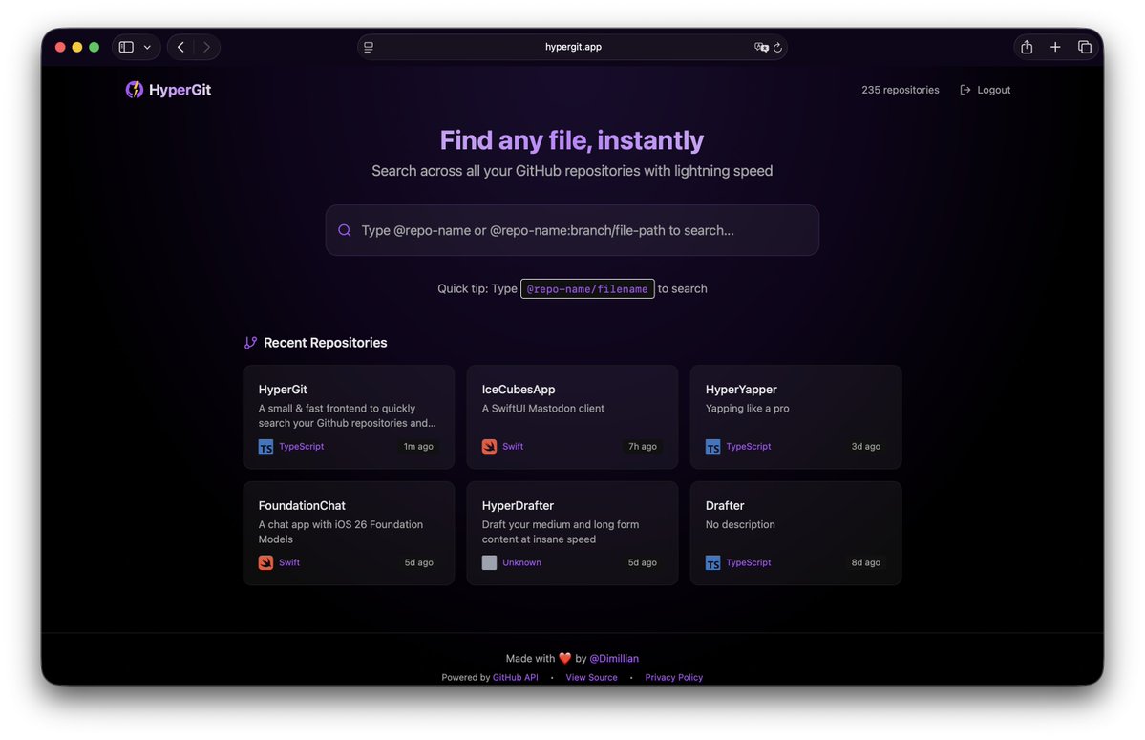
Task: Open the Privacy Policy link
Action: (673, 677)
